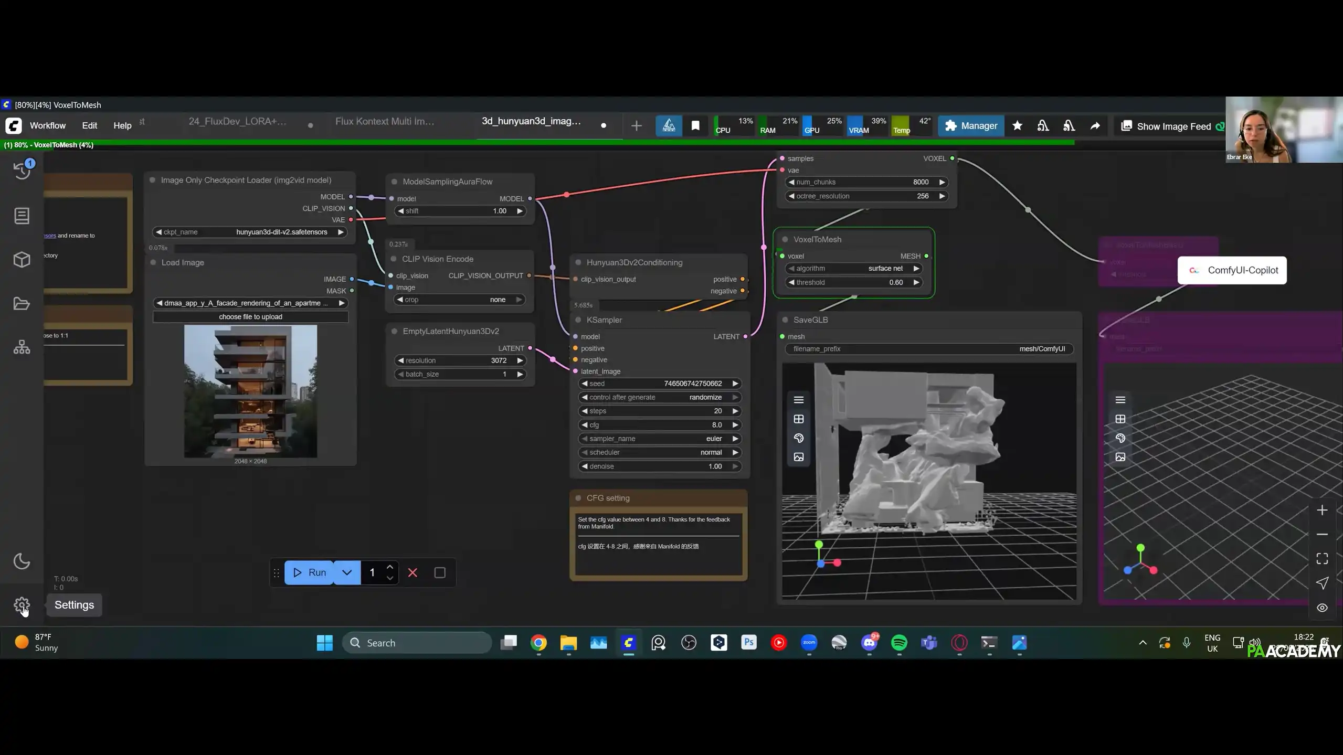
Task: Open Spotify from the taskbar
Action: point(899,643)
